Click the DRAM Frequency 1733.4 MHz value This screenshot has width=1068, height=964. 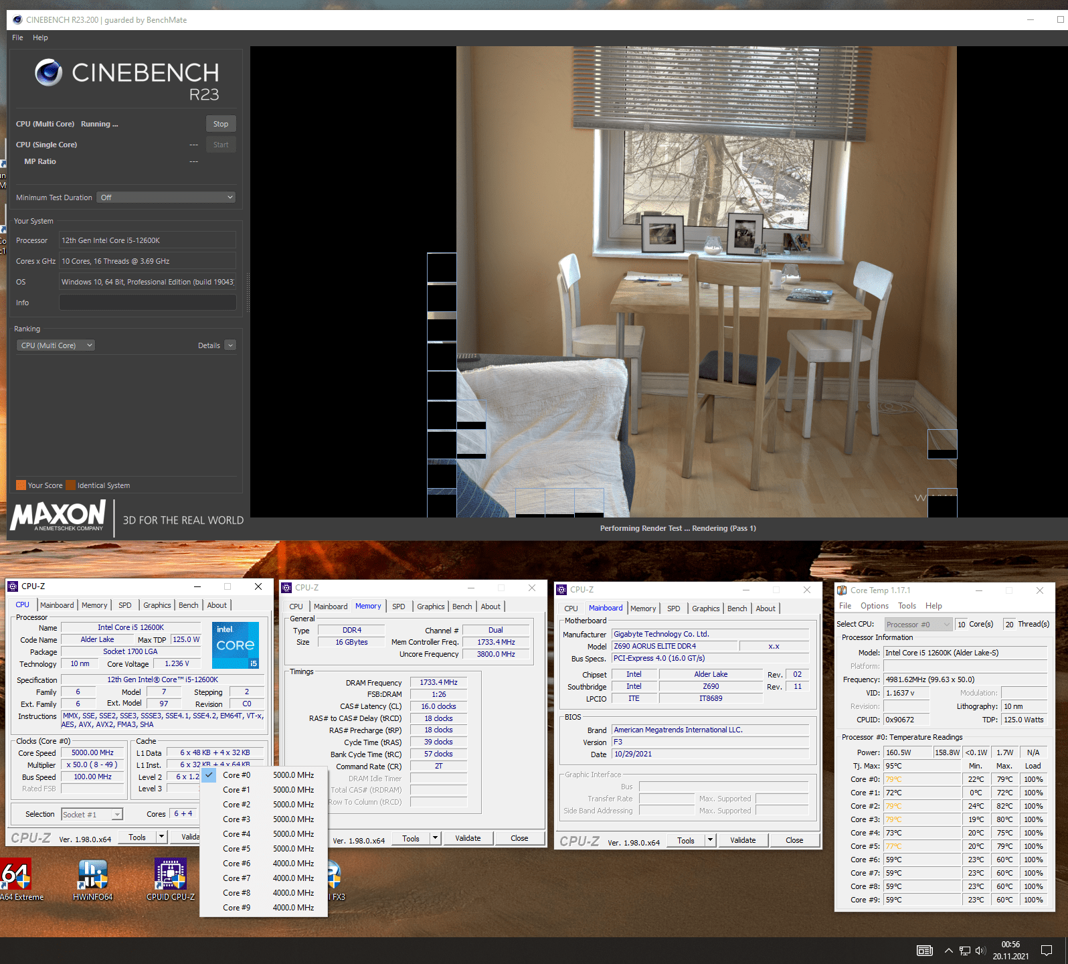[x=438, y=683]
